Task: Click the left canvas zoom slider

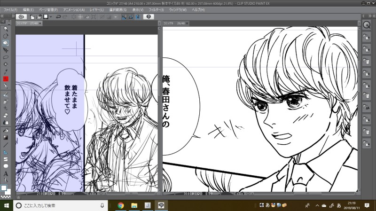Action: (26, 194)
